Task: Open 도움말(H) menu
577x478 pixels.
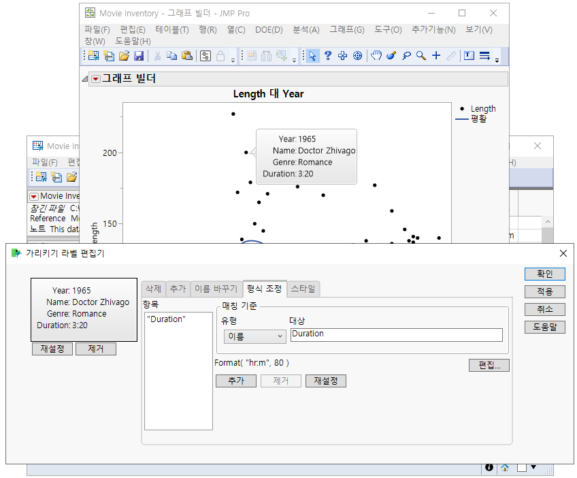Action: point(133,42)
